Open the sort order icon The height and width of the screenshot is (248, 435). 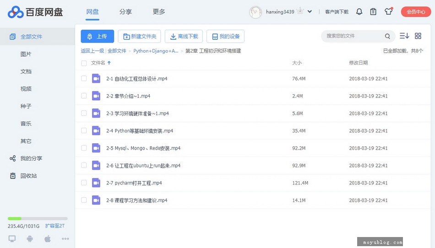pyautogui.click(x=404, y=36)
